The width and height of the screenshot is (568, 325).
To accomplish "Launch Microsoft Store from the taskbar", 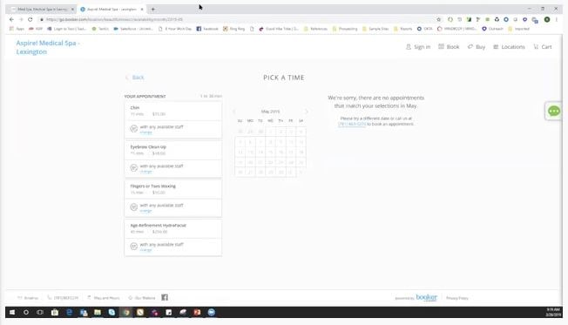I will pos(55,312).
